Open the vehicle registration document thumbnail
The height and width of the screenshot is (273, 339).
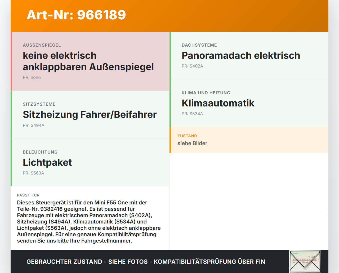point(305,261)
